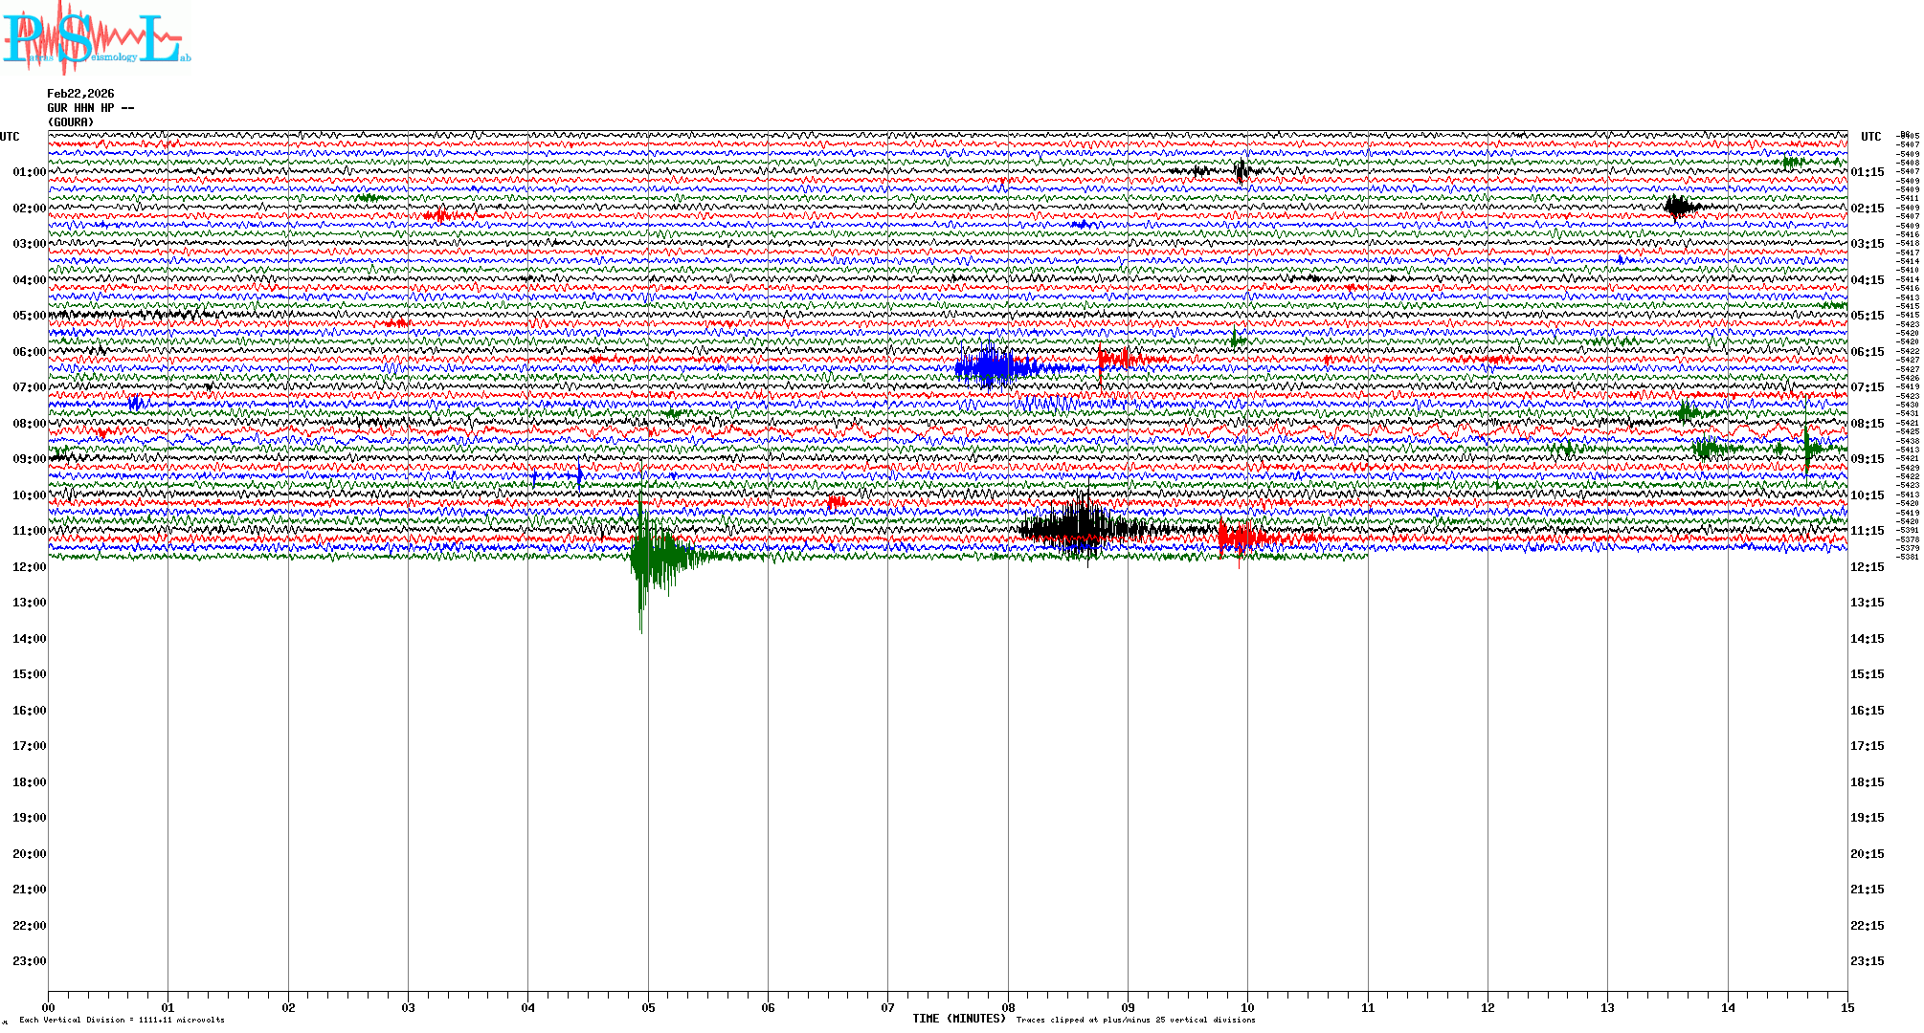
Task: Click the vertical division microvolts note
Action: 122,1020
